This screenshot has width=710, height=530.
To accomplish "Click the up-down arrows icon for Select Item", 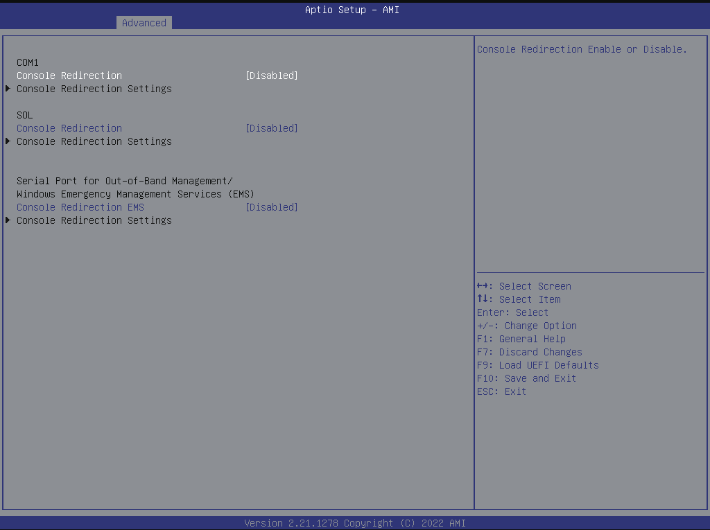I will [483, 299].
